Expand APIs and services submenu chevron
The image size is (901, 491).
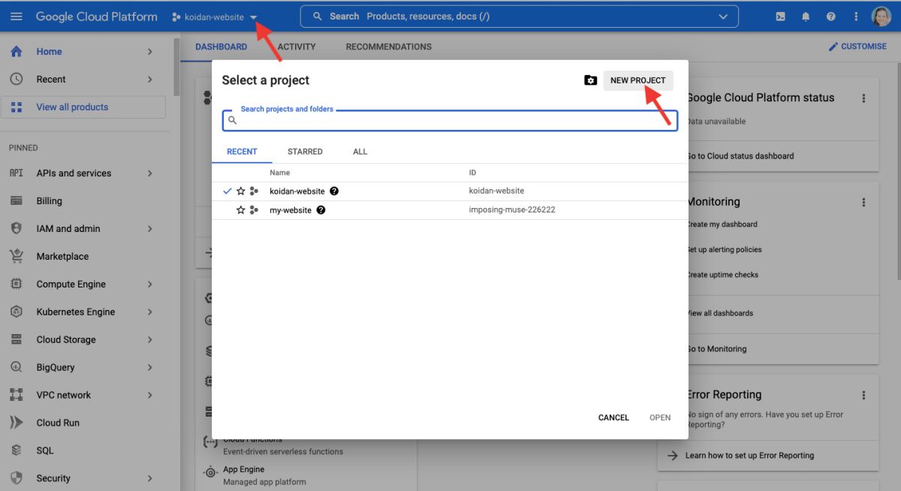tap(150, 173)
